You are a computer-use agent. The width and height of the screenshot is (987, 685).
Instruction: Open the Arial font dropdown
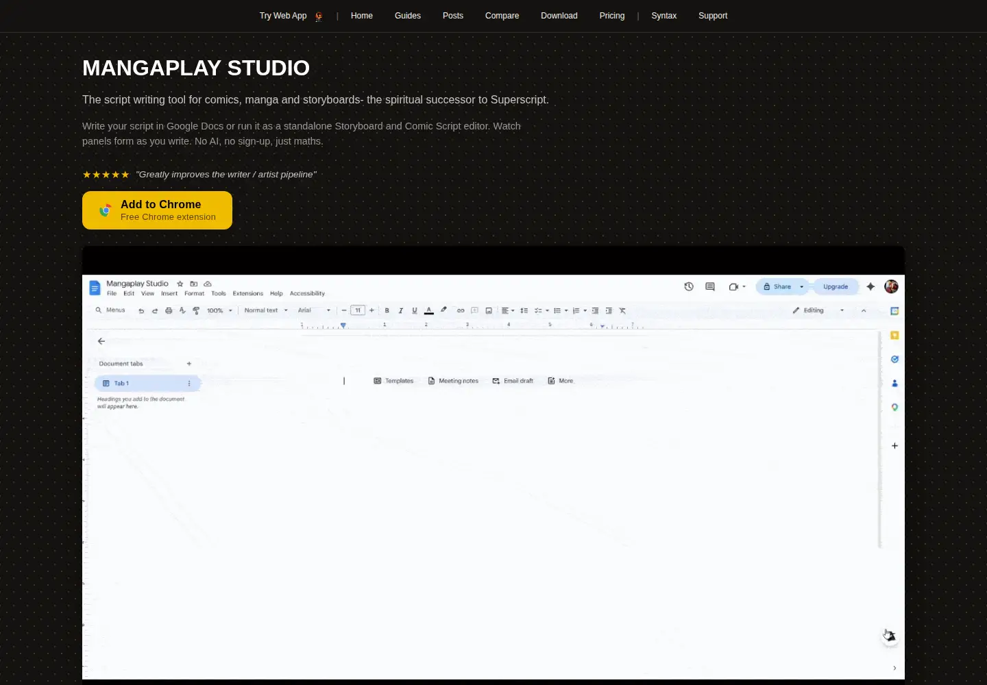coord(314,310)
